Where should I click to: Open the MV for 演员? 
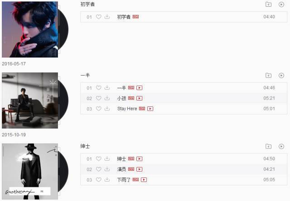140,169
